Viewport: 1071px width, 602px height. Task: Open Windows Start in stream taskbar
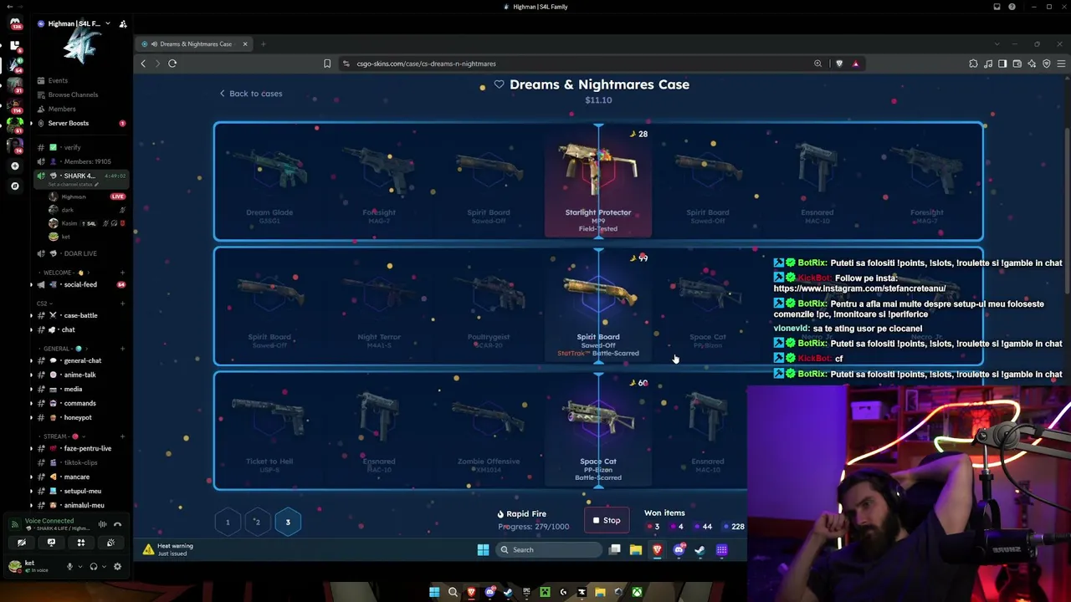[x=483, y=549]
